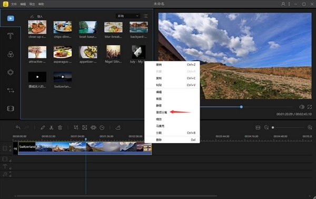This screenshot has width=316, height=199.
Task: Click the clock duration icon in the timeline toolbar
Action: coord(102,127)
